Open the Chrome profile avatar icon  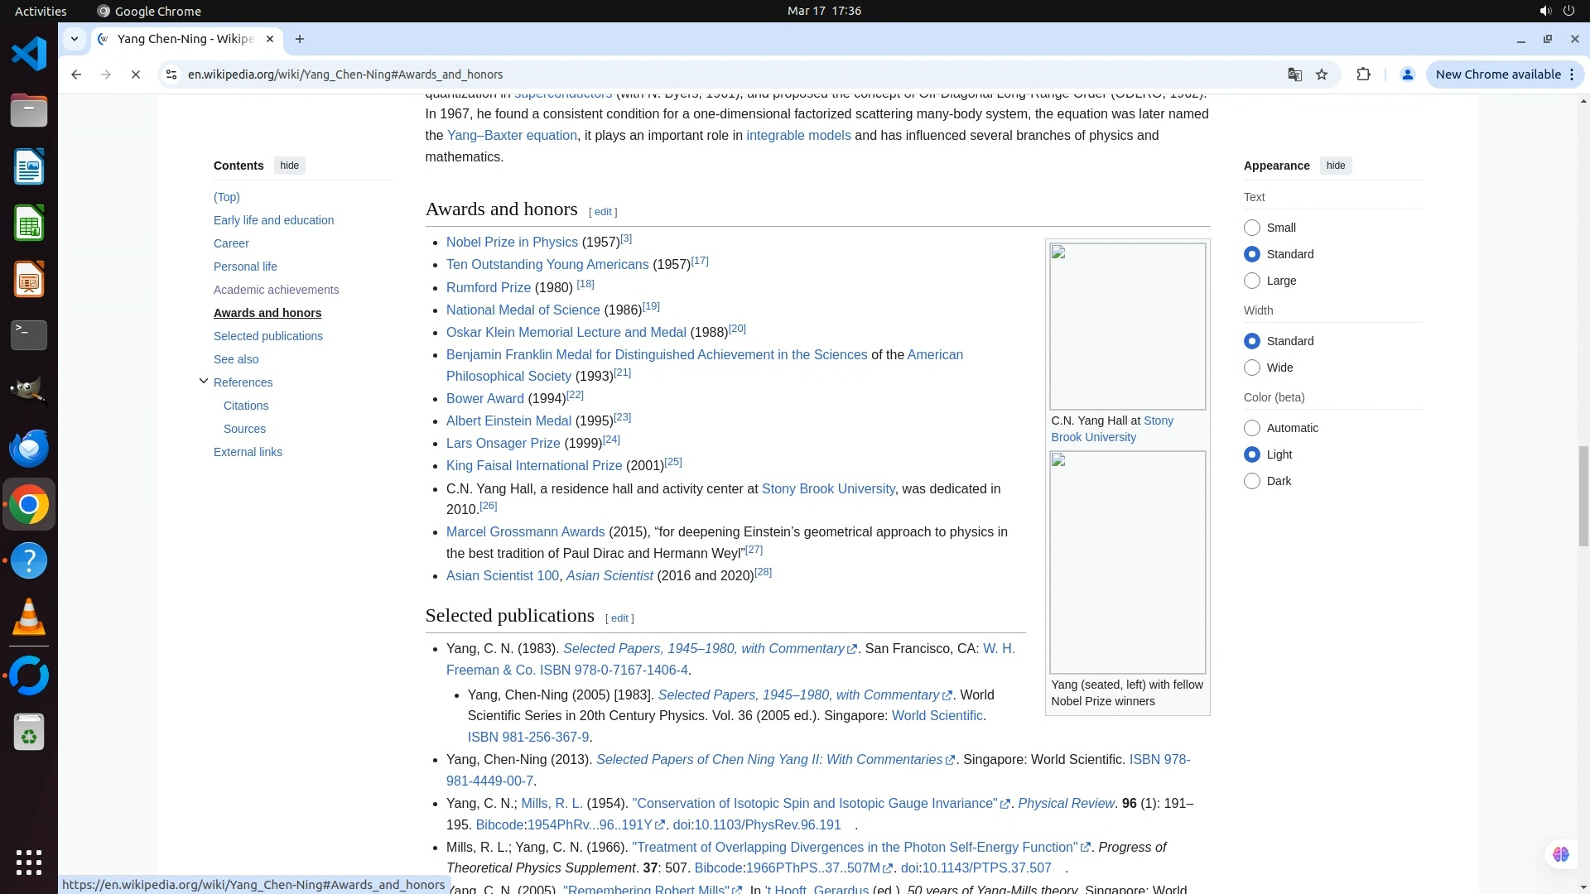pyautogui.click(x=1407, y=74)
